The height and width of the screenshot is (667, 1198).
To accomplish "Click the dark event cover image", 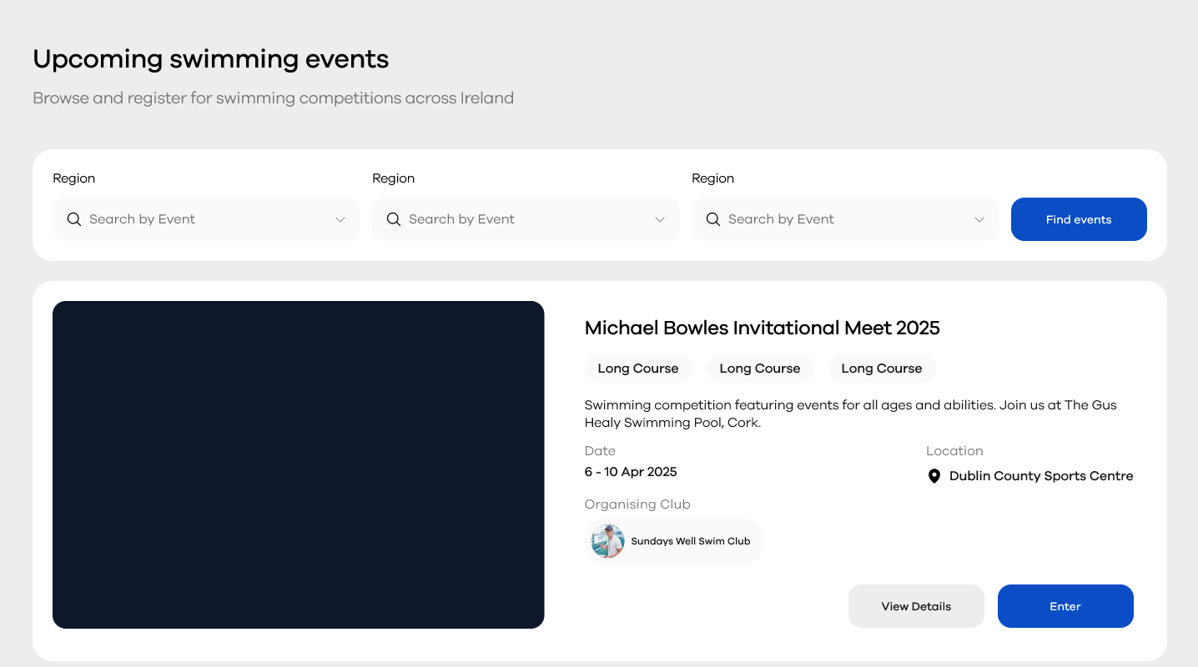I will click(298, 464).
